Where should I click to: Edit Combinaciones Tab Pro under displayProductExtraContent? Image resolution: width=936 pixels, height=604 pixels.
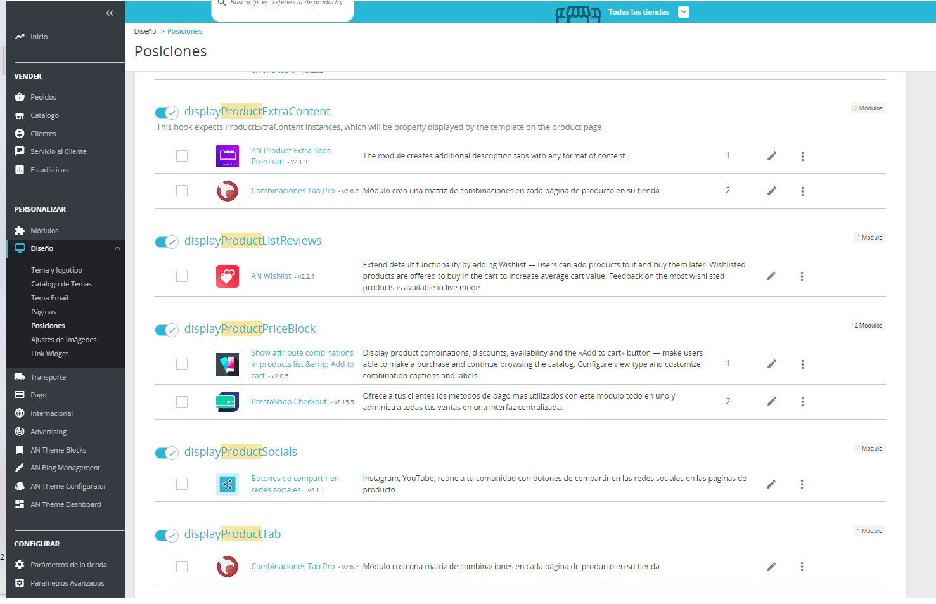(x=771, y=191)
